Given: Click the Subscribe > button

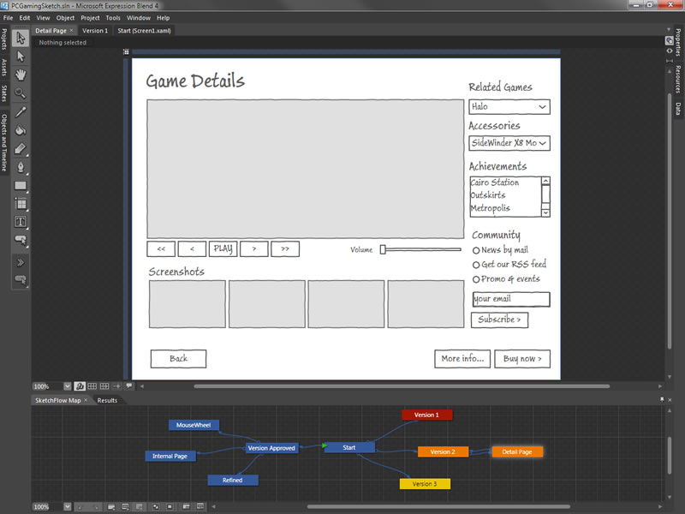Looking at the screenshot, I should (499, 320).
